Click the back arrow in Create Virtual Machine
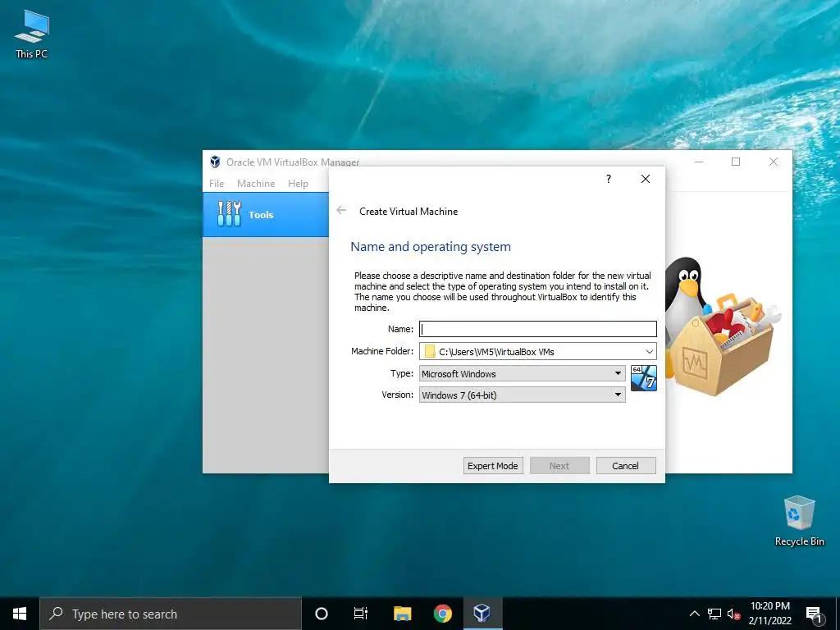Image resolution: width=840 pixels, height=630 pixels. pos(341,211)
